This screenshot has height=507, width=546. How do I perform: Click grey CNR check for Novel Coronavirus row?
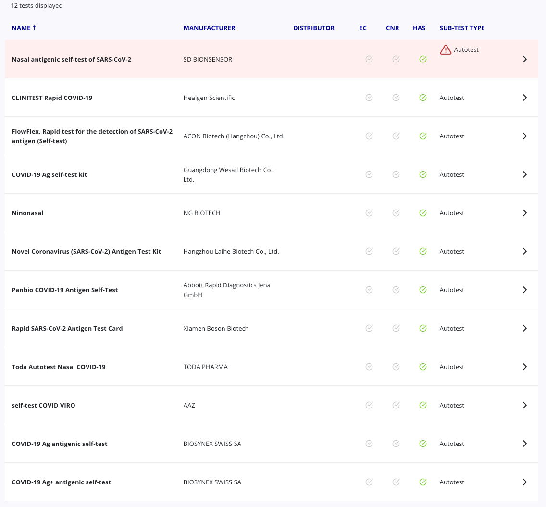tap(396, 251)
